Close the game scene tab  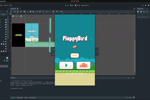click(x=18, y=8)
